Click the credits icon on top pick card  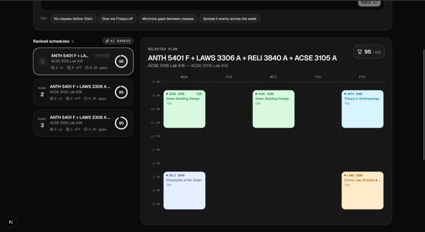point(53,68)
